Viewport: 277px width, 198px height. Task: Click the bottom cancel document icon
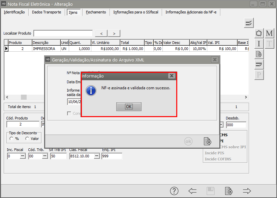tap(229, 191)
